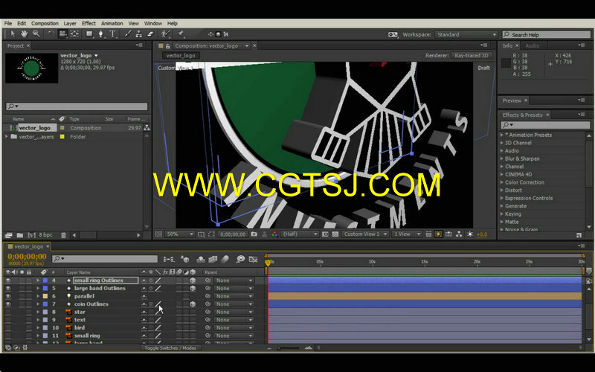The image size is (595, 372).
Task: Expand the vector_...ayers folder in the Project panel
Action: tap(7, 137)
